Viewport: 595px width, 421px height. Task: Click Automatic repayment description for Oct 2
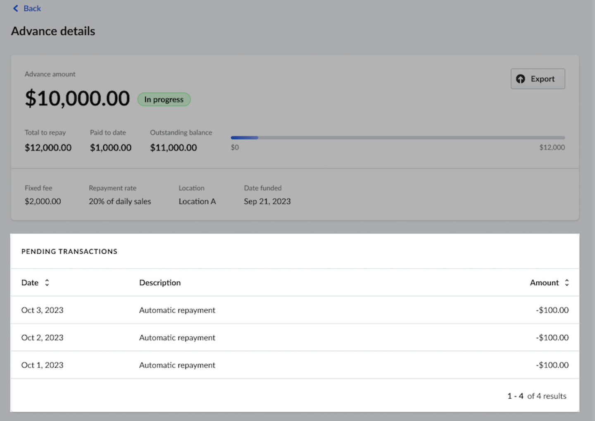[177, 338]
